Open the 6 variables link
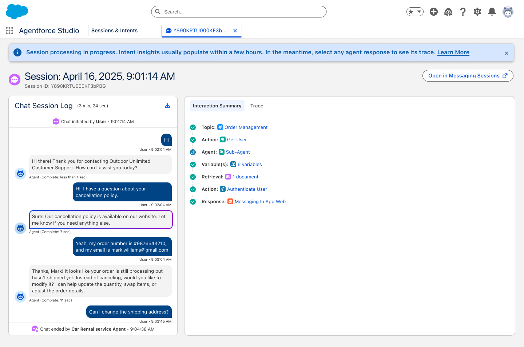Screen dimensions: 524x347 250,165
